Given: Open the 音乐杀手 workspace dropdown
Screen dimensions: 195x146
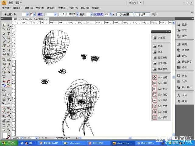Looking at the screenshot, I should tap(135, 3).
